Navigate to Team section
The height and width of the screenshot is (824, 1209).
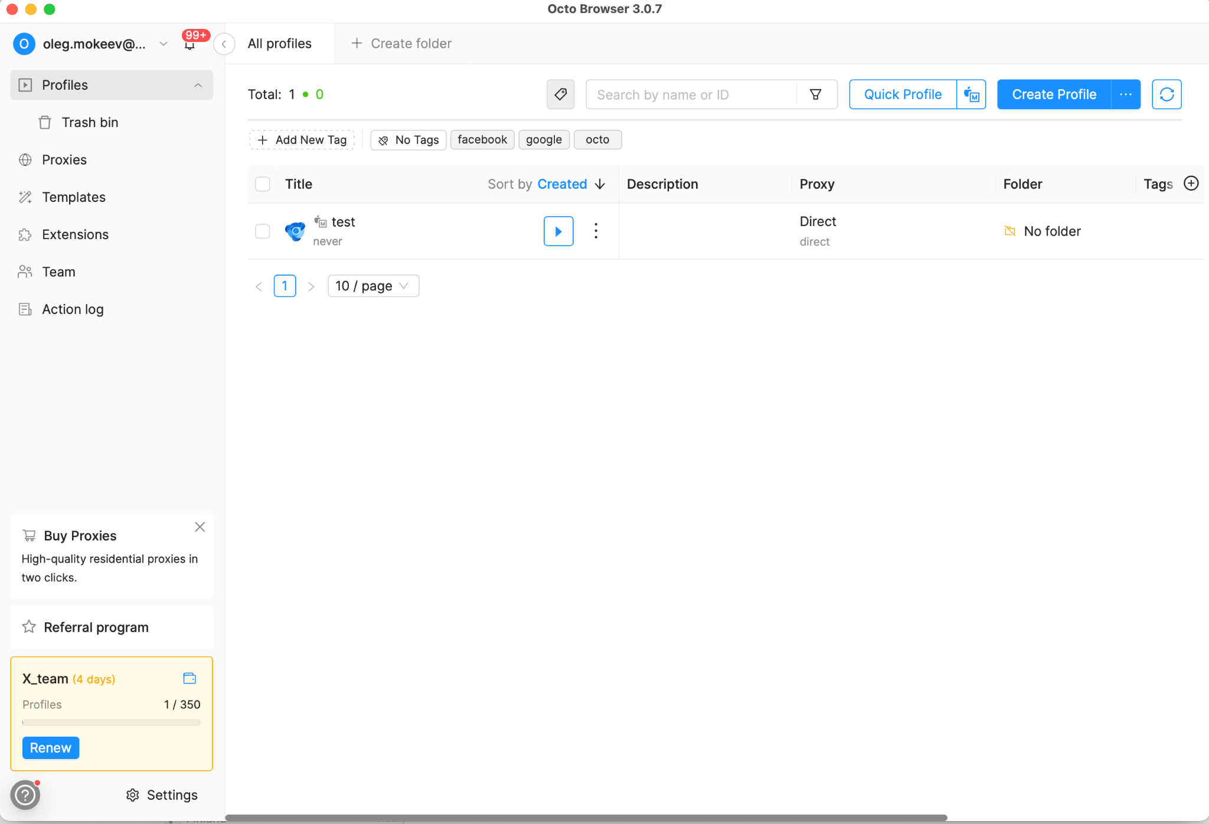point(58,272)
